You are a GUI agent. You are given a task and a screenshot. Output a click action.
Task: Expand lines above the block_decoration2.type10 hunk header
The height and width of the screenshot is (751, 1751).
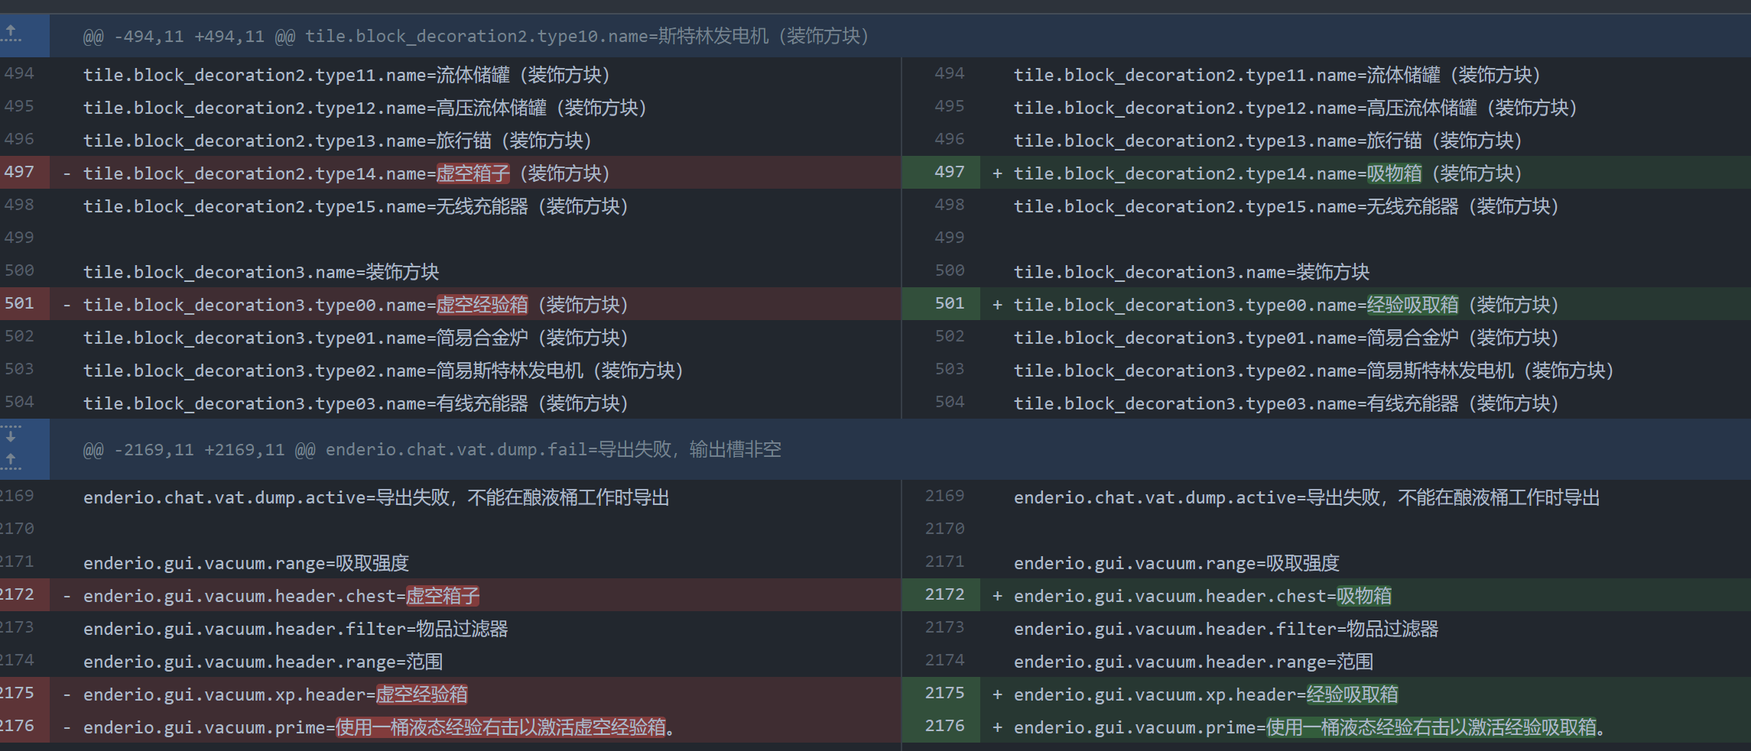[11, 34]
